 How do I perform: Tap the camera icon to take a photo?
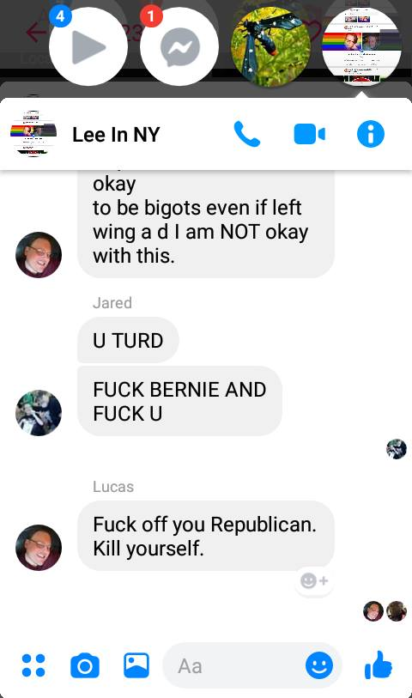click(x=85, y=665)
